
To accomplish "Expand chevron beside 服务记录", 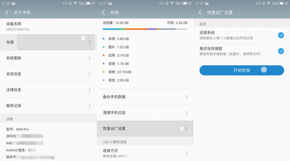I will [x=90, y=106].
